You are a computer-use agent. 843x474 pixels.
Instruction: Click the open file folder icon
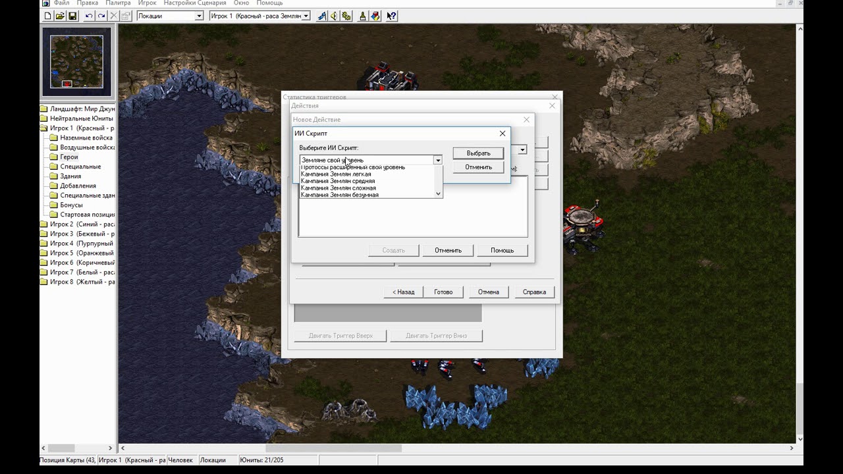pos(60,16)
